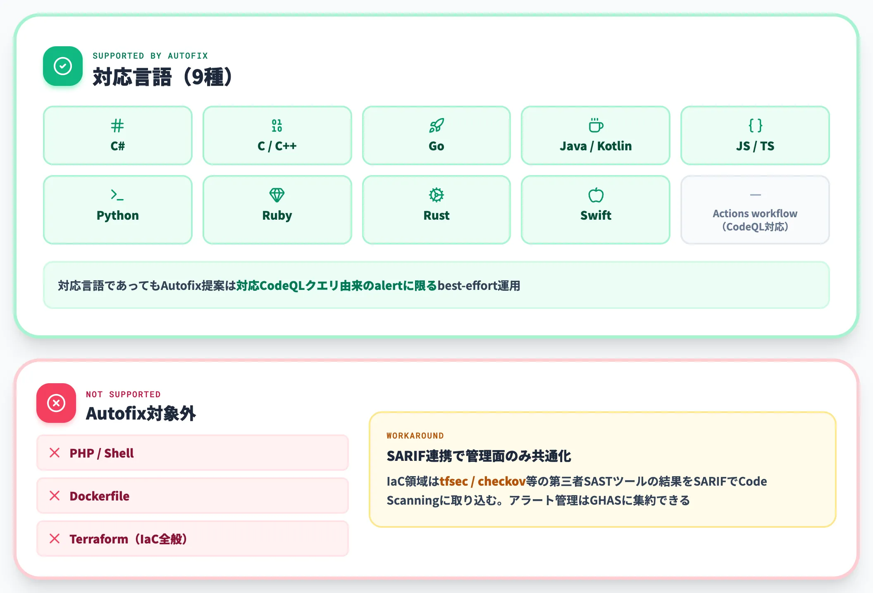Image resolution: width=873 pixels, height=593 pixels.
Task: Click the highlighted 対応CodeQLクエリ由来のalertに限る text
Action: 336,285
